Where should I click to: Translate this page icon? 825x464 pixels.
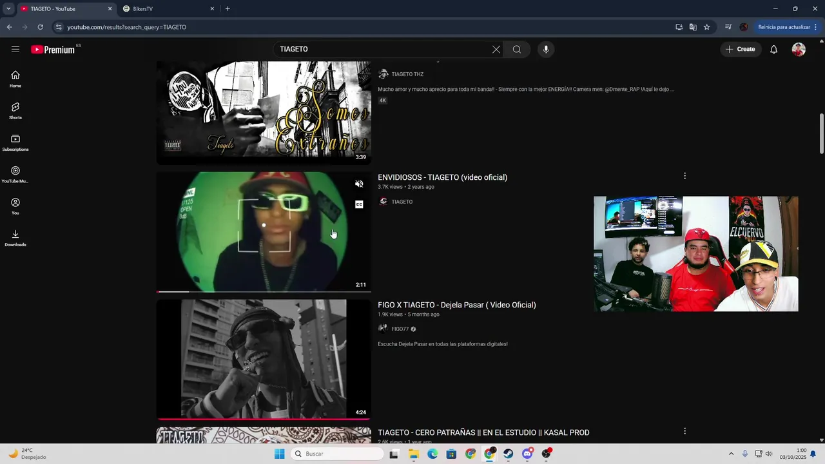tap(693, 27)
